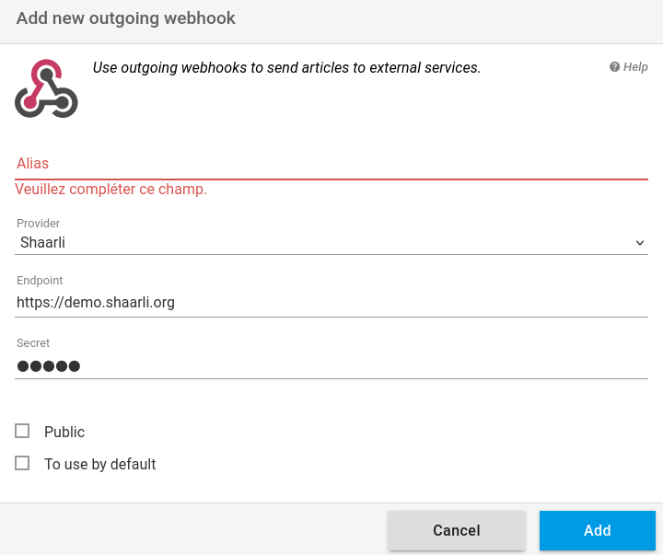The width and height of the screenshot is (663, 555).
Task: Enable the Public checkbox
Action: click(x=22, y=431)
